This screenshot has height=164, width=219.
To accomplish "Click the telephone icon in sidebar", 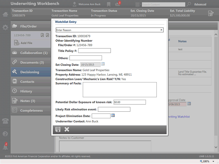I will pyautogui.click(x=5, y=121).
